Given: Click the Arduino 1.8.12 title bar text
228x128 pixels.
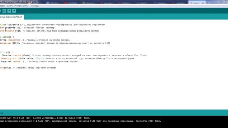Looking at the screenshot, I should 30,2.
